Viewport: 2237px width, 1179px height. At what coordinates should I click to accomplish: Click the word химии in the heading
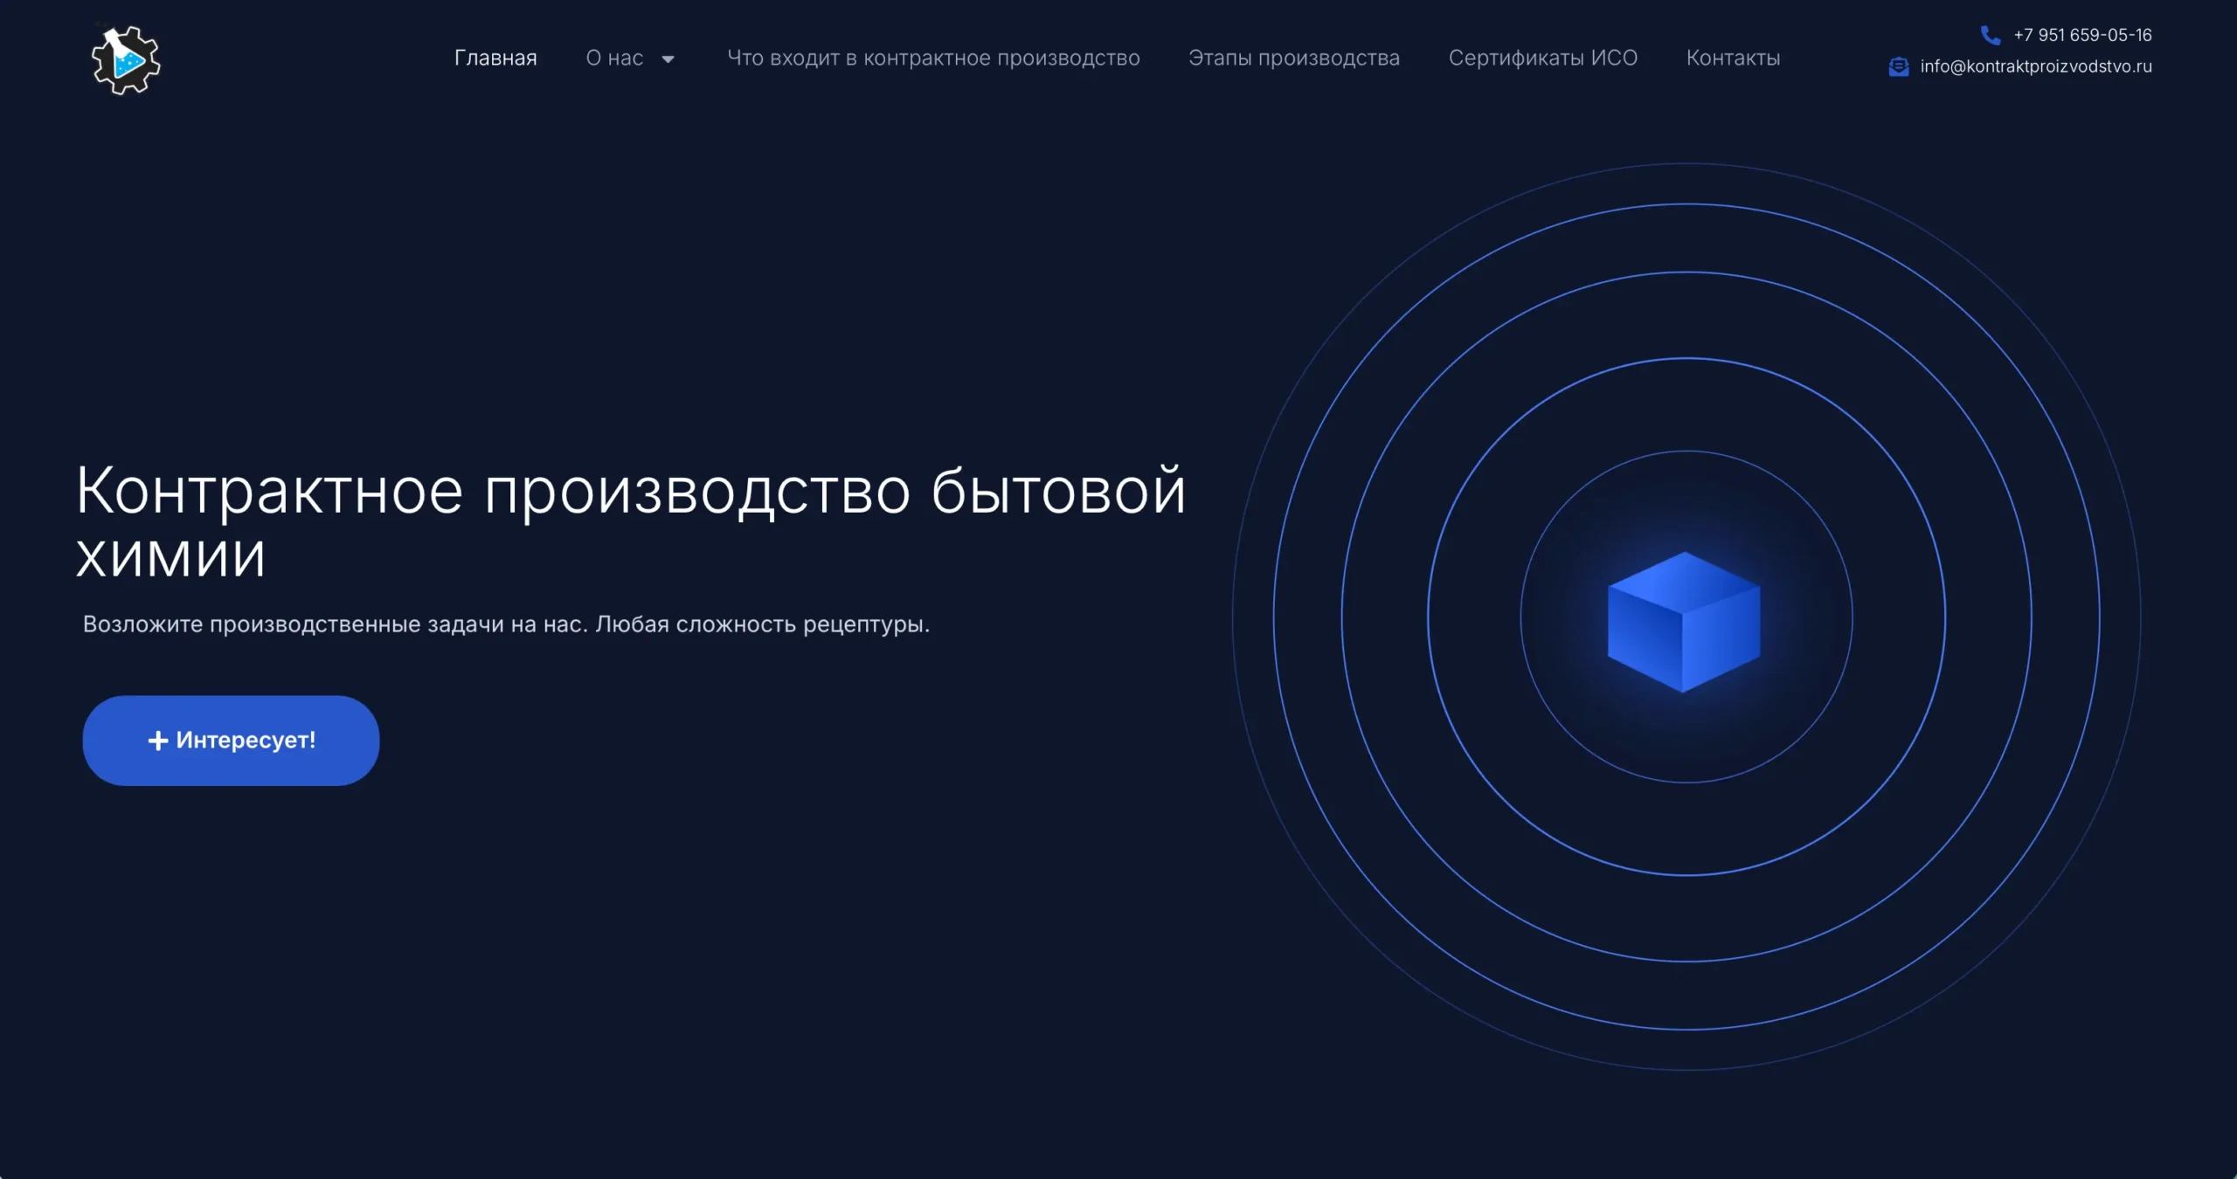point(171,556)
